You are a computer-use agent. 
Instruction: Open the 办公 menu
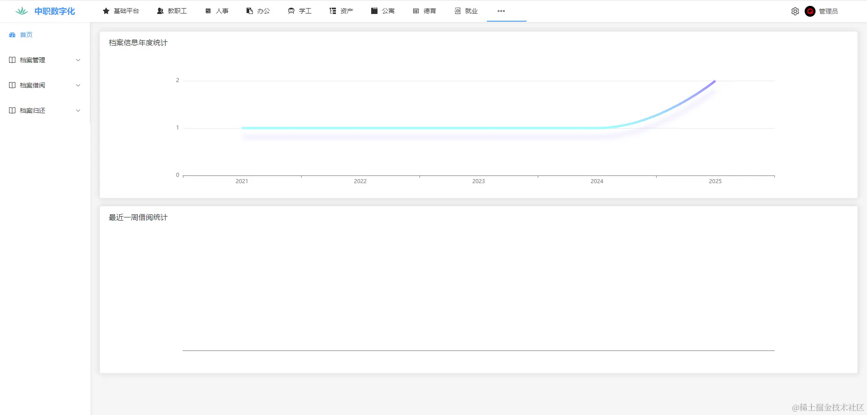click(258, 11)
